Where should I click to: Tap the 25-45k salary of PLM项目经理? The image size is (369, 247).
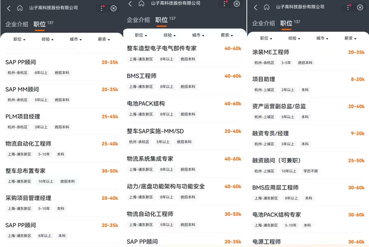point(110,117)
